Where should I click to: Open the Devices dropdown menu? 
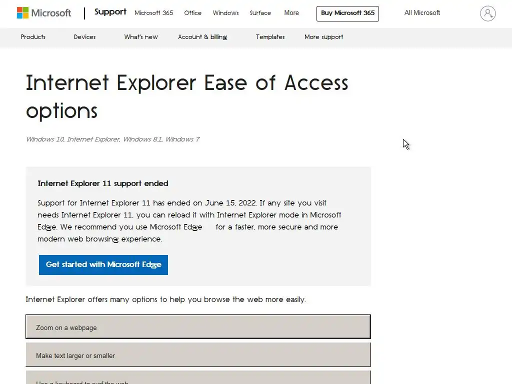pos(84,37)
